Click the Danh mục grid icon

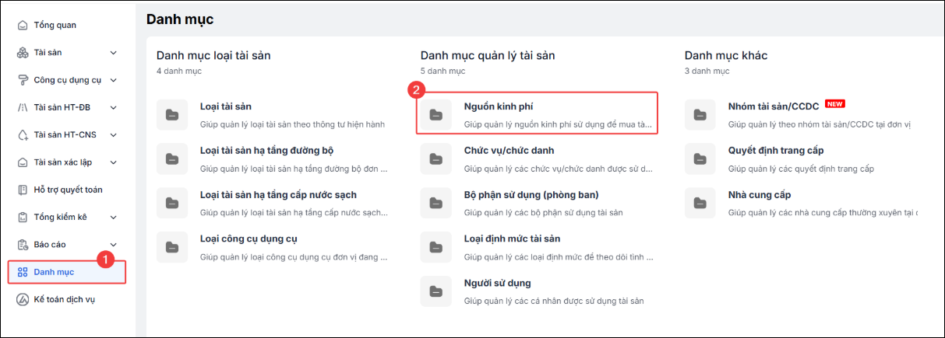23,272
